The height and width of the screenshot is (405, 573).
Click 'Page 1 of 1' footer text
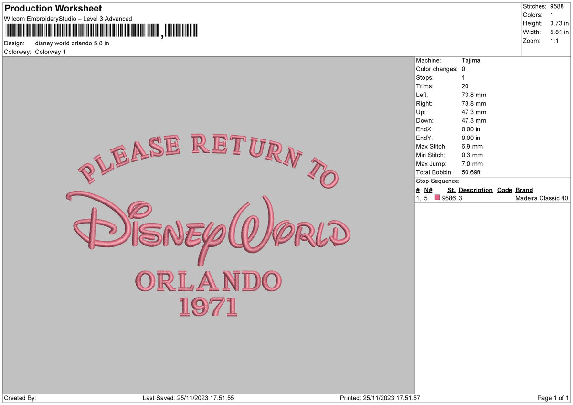[553, 398]
